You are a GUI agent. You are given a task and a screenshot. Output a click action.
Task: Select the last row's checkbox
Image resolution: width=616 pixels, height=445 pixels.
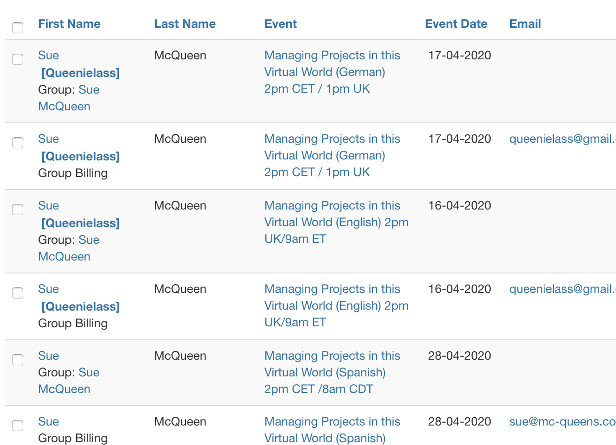tap(18, 426)
